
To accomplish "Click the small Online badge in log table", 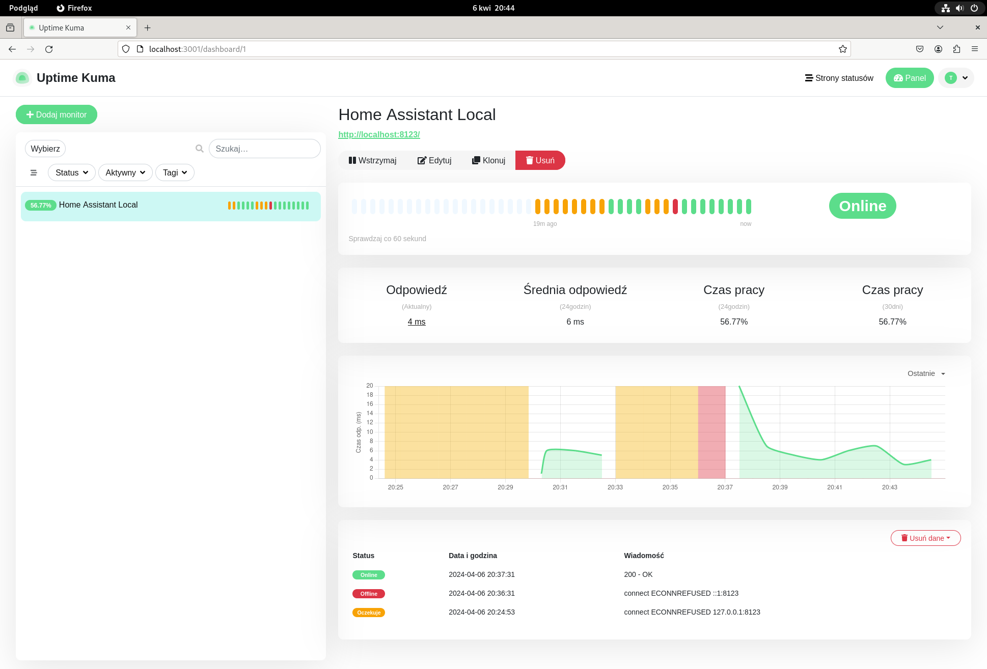I will [x=369, y=575].
